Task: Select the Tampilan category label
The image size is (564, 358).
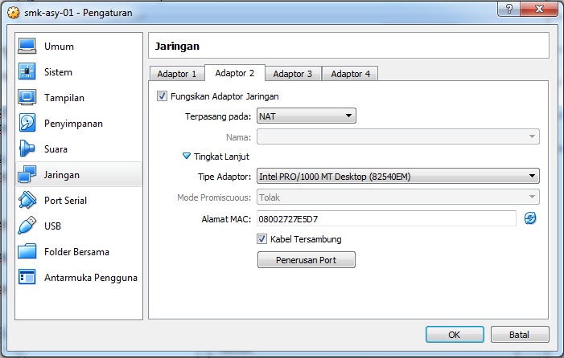Action: click(x=64, y=98)
